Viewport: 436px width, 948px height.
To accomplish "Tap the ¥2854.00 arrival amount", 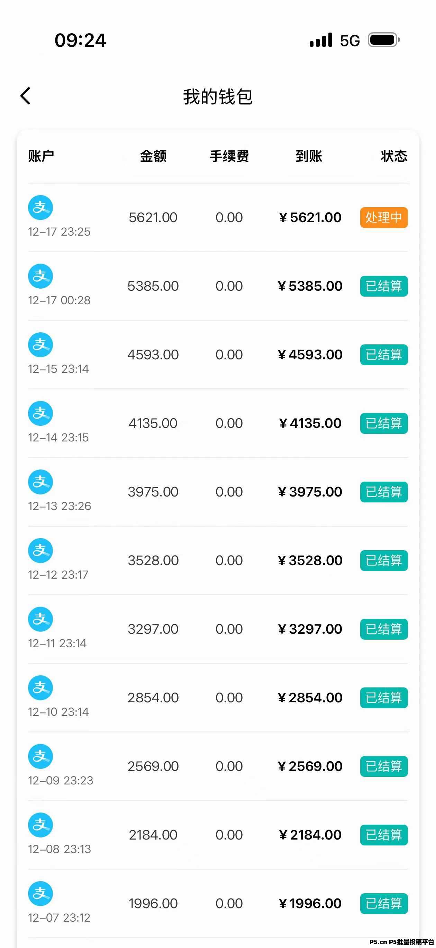I will point(310,698).
